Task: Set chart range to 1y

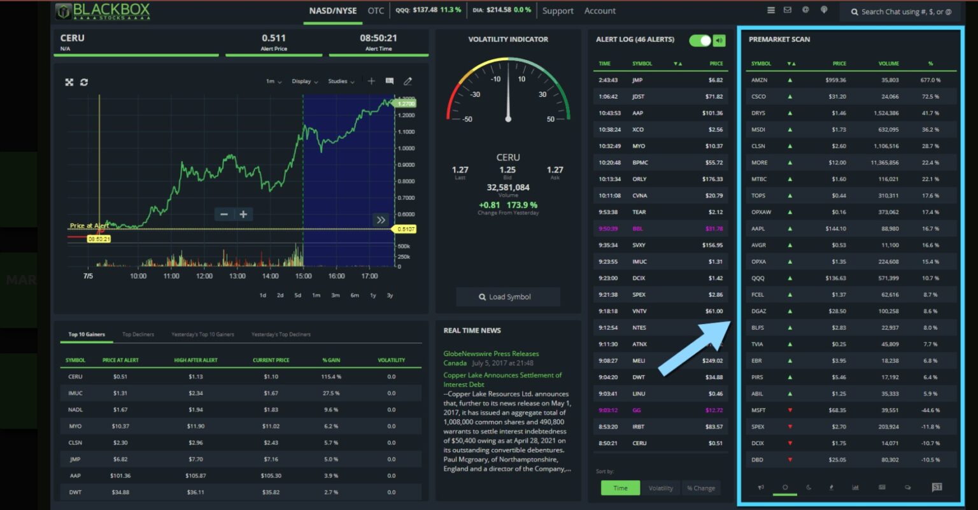Action: click(x=373, y=295)
